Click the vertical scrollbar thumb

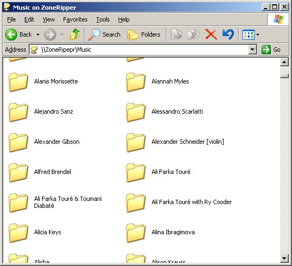click(x=284, y=76)
